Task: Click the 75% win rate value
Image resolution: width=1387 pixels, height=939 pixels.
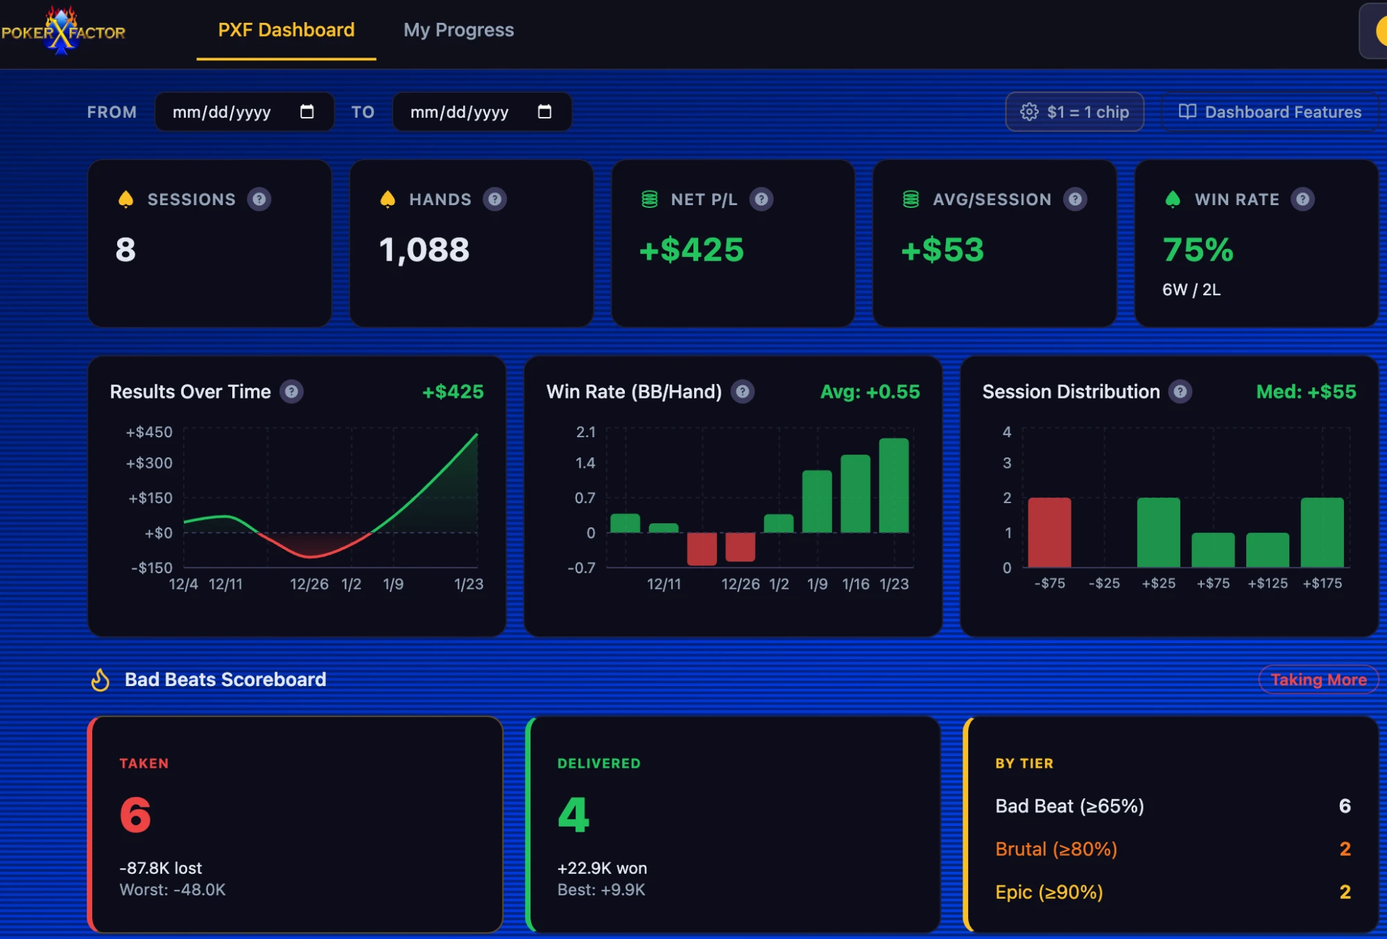Action: pos(1198,249)
